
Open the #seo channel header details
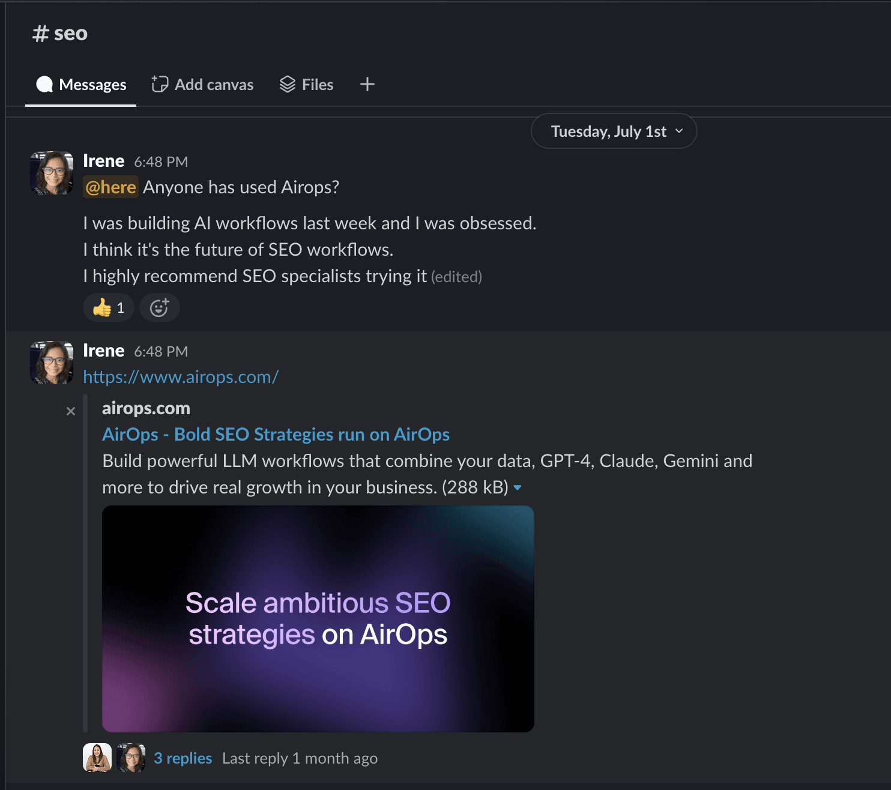60,34
